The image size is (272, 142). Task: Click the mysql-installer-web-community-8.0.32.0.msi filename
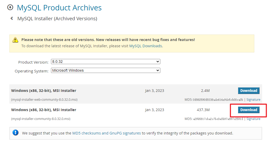44,100
